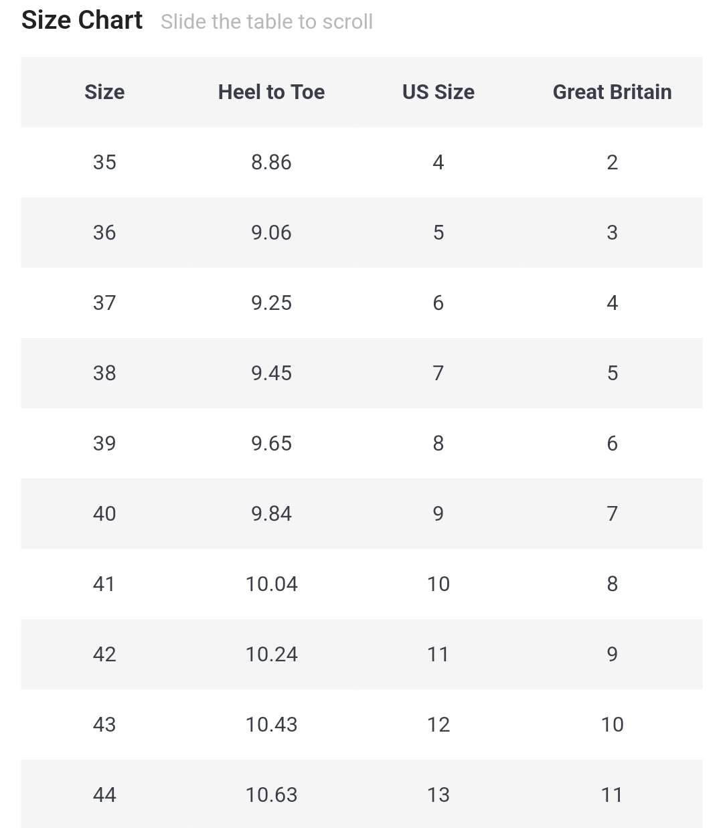Click the 10.63 heel to toe value

(271, 795)
